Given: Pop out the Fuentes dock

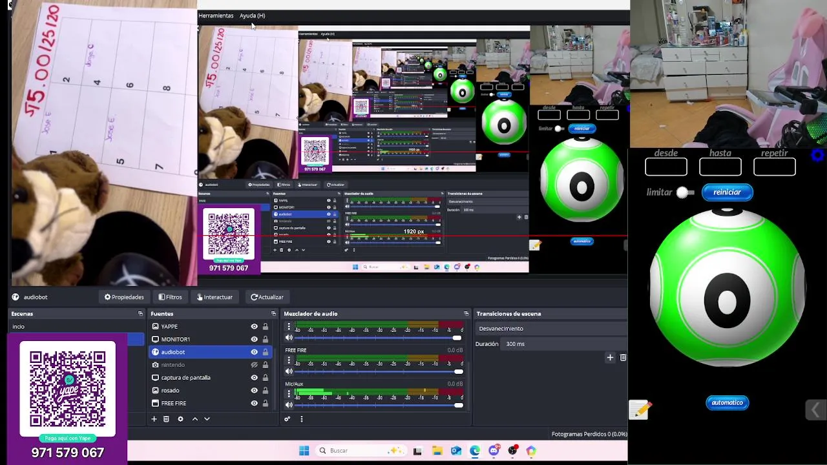Looking at the screenshot, I should [273, 314].
